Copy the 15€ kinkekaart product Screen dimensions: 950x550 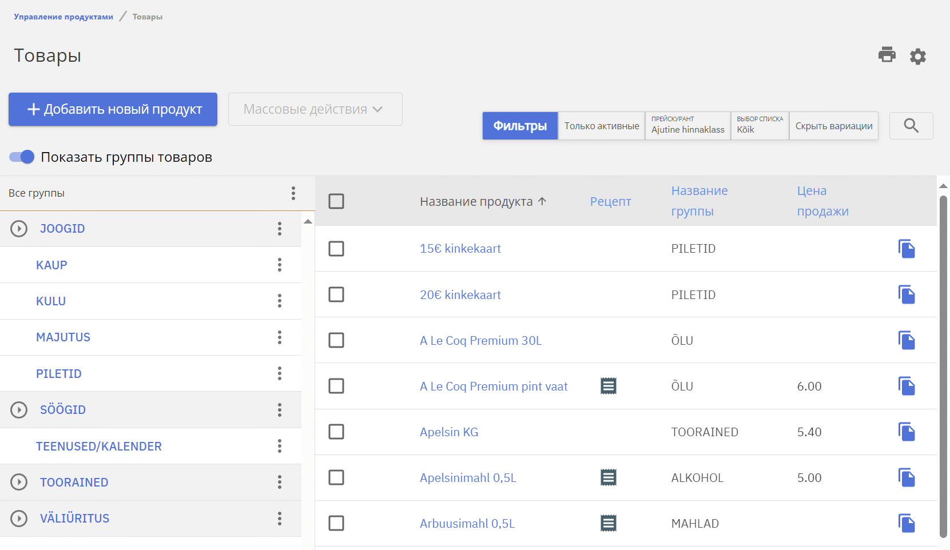[x=906, y=249]
